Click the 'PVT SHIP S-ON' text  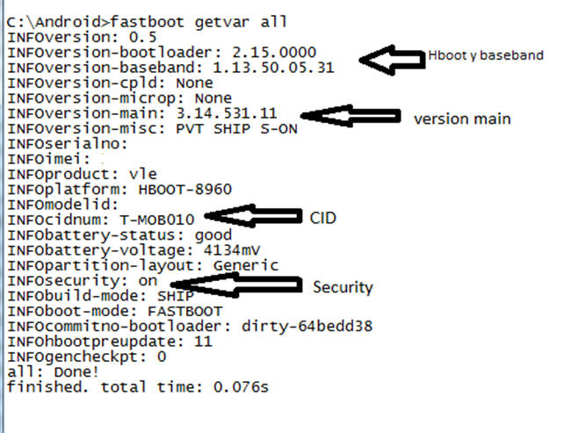click(x=236, y=129)
